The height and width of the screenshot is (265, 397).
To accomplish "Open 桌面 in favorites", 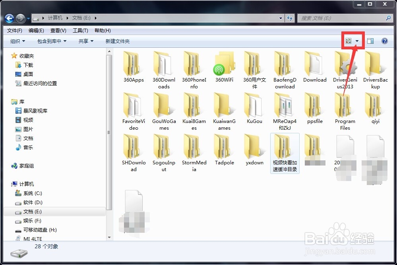I will 24,74.
